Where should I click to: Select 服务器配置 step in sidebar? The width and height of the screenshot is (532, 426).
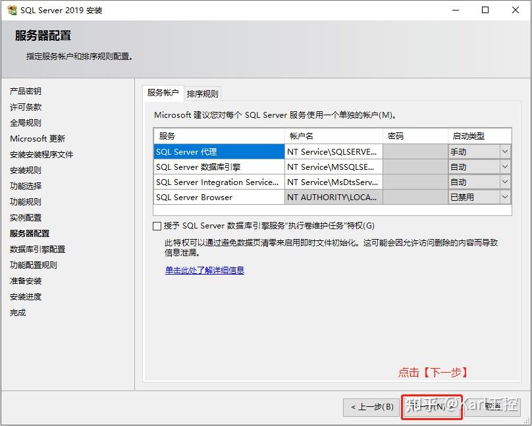(x=30, y=233)
